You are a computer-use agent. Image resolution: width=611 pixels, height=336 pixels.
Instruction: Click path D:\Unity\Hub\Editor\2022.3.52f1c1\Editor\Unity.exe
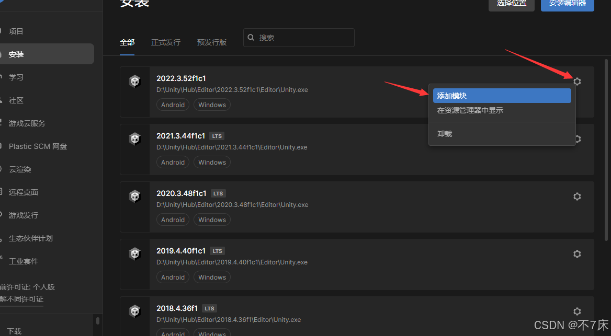232,90
